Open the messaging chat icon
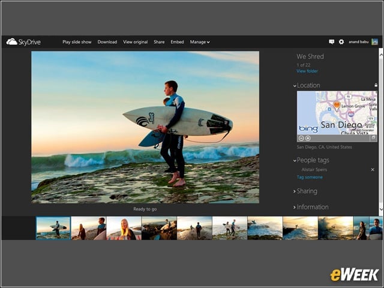This screenshot has width=384, height=288. 332,42
